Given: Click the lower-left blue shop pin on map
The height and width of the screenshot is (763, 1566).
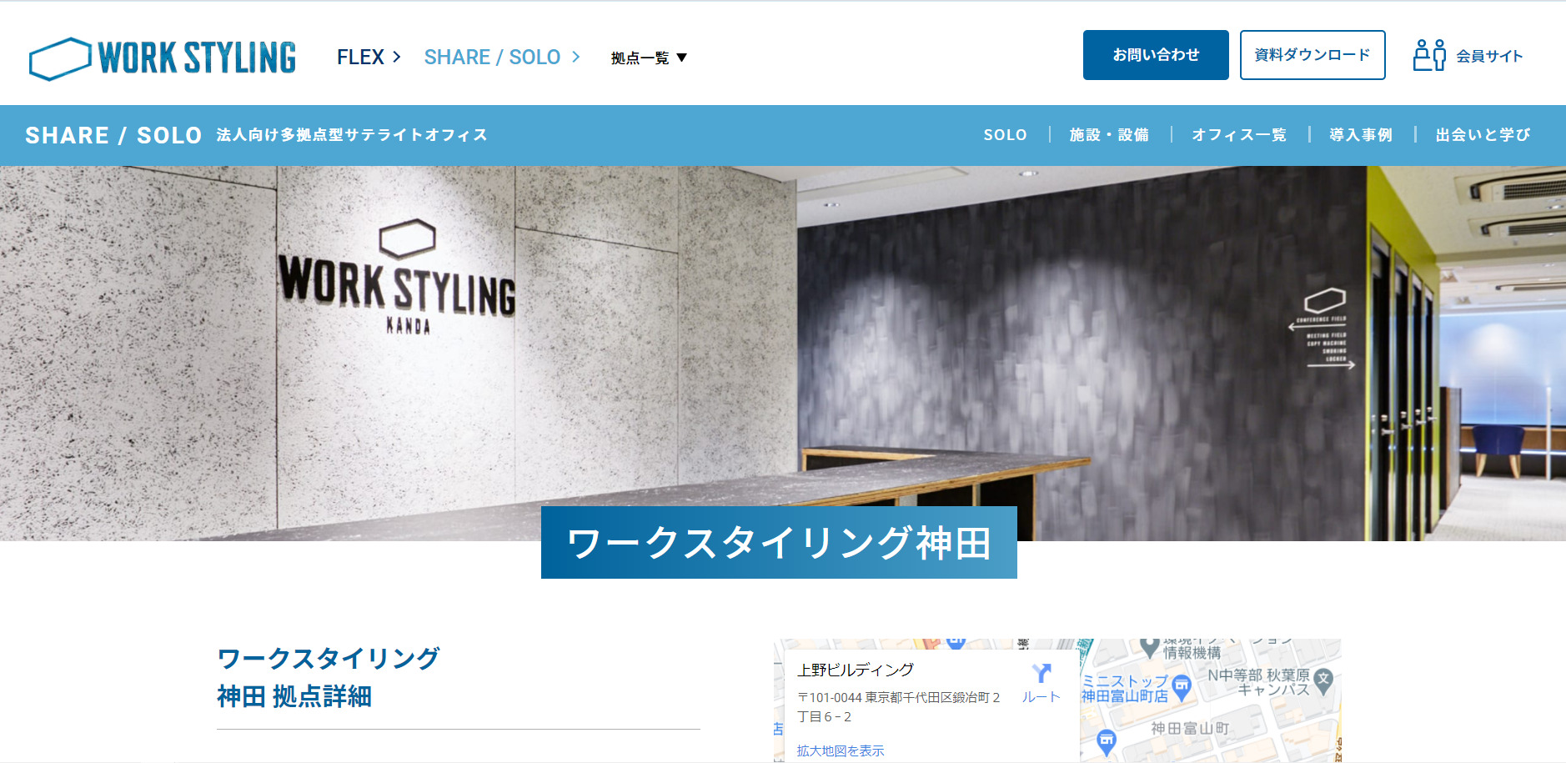Looking at the screenshot, I should pos(1107,741).
